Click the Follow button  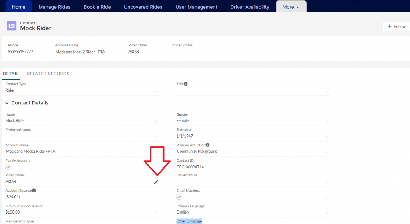[x=396, y=26]
